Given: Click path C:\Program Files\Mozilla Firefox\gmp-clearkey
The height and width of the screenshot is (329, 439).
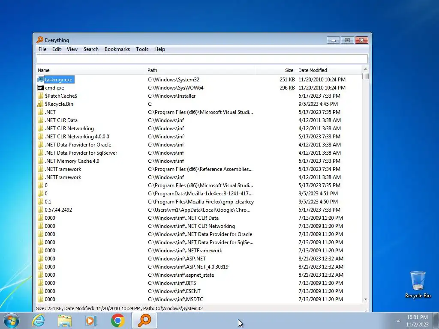Looking at the screenshot, I should click(201, 202).
